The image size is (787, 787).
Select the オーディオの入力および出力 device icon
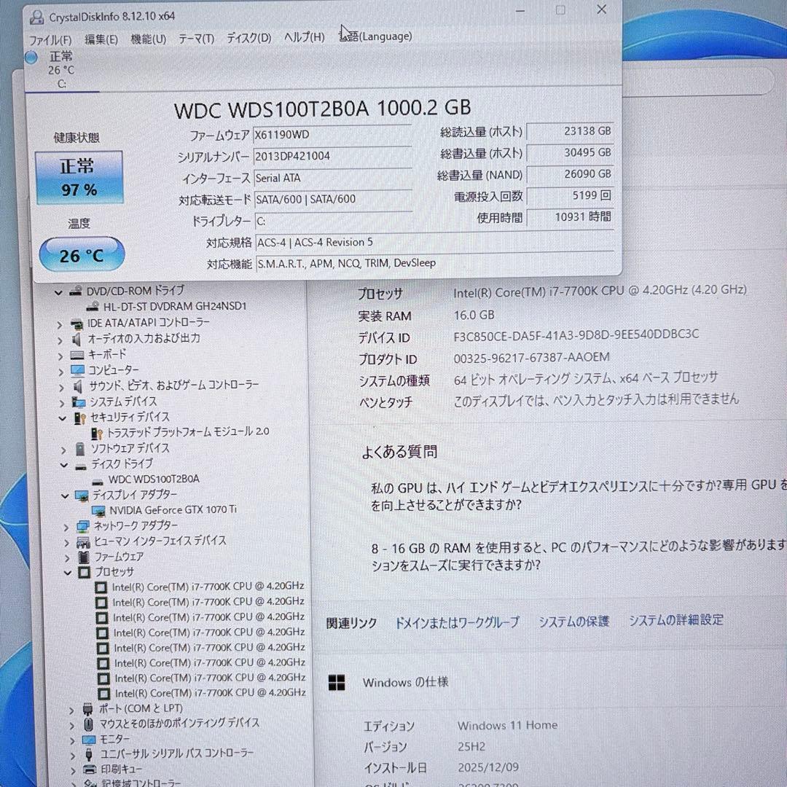coord(76,338)
